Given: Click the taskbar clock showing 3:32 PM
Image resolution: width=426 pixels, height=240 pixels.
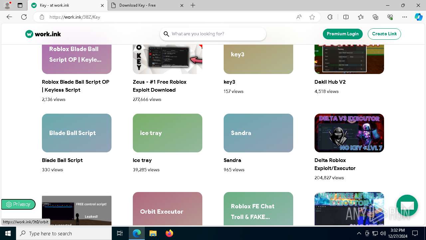Looking at the screenshot, I should [x=398, y=233].
